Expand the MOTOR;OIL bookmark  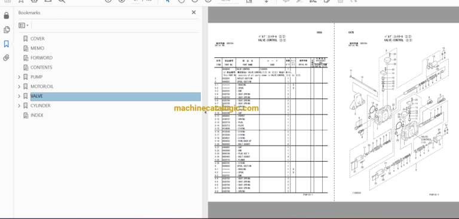point(19,87)
